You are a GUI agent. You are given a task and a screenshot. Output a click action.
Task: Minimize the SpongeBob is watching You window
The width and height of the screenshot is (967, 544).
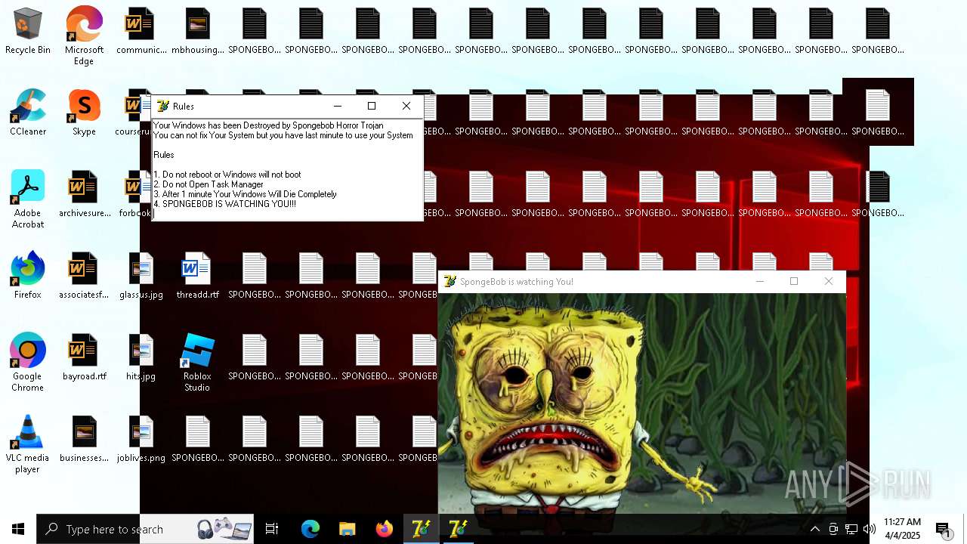(x=760, y=282)
